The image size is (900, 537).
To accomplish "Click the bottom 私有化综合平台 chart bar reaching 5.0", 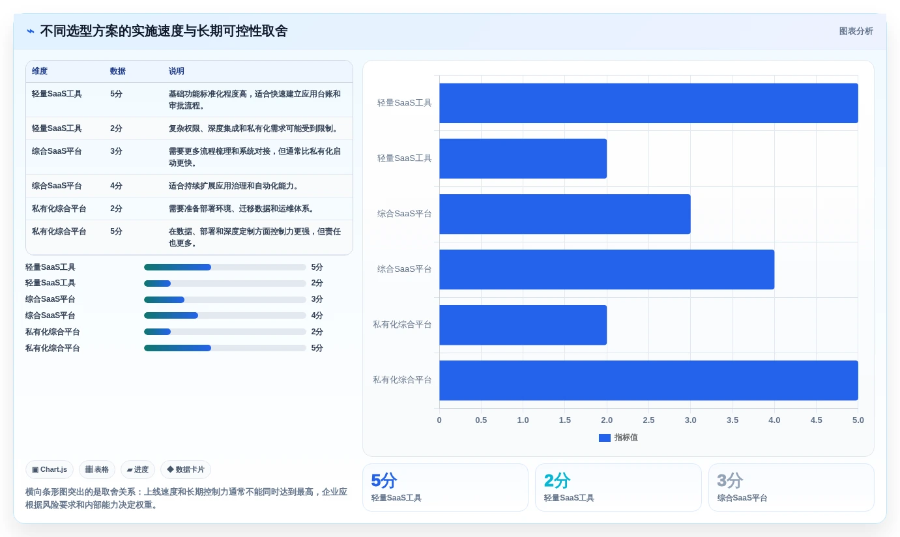I will pyautogui.click(x=648, y=381).
